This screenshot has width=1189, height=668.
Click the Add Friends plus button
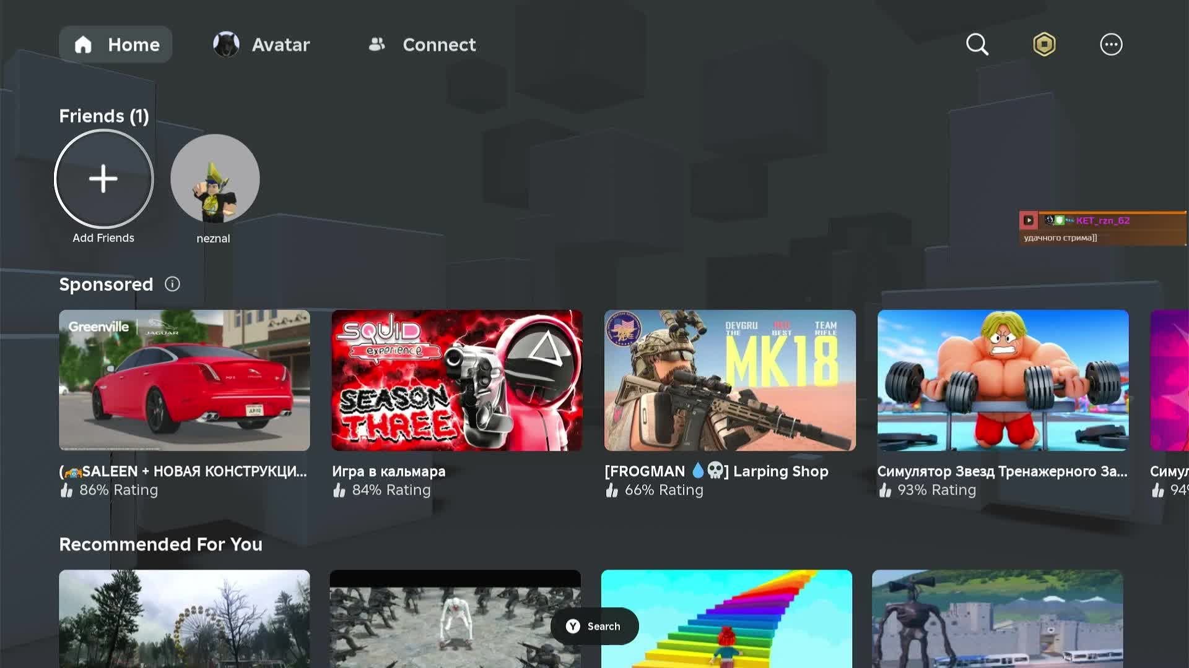tap(103, 179)
